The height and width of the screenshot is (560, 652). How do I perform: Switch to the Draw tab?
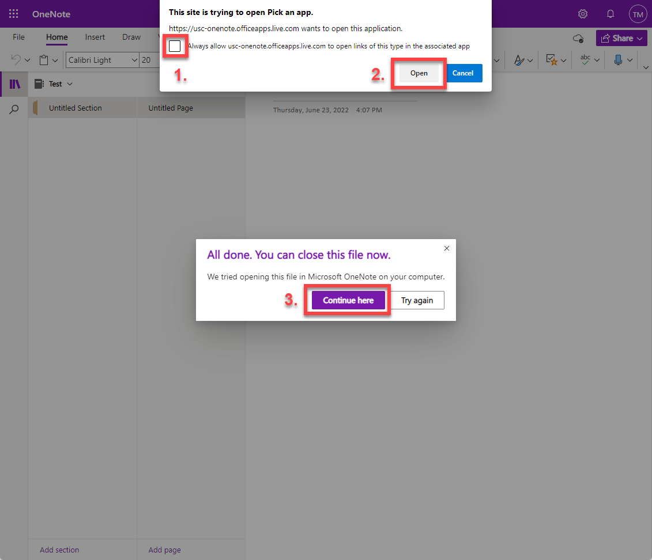[131, 37]
